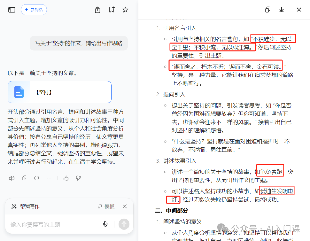Click the blue document file icon
This screenshot has height=241, width=310.
pos(19,92)
